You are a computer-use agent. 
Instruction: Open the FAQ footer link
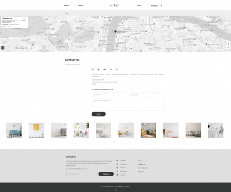(139, 161)
